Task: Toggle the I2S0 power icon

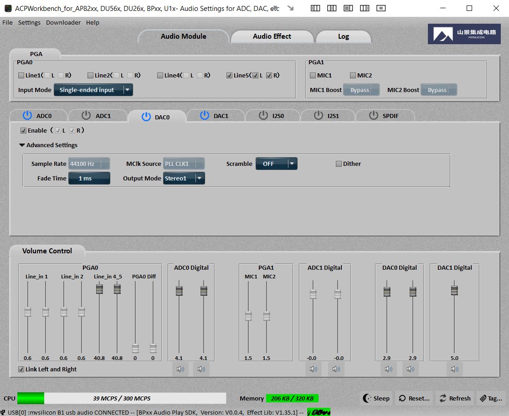Action: [x=263, y=116]
